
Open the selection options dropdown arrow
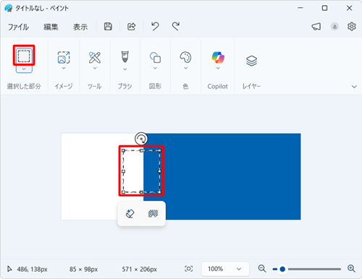(24, 69)
